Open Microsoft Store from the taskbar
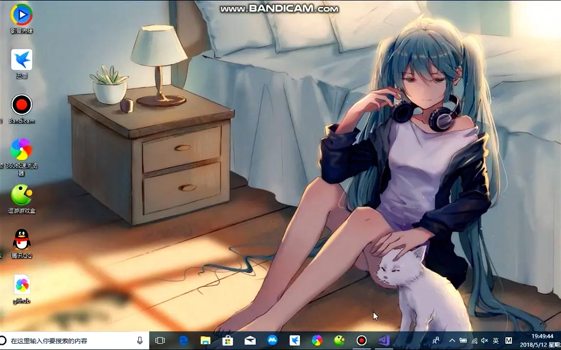Image resolution: width=561 pixels, height=350 pixels. (227, 341)
